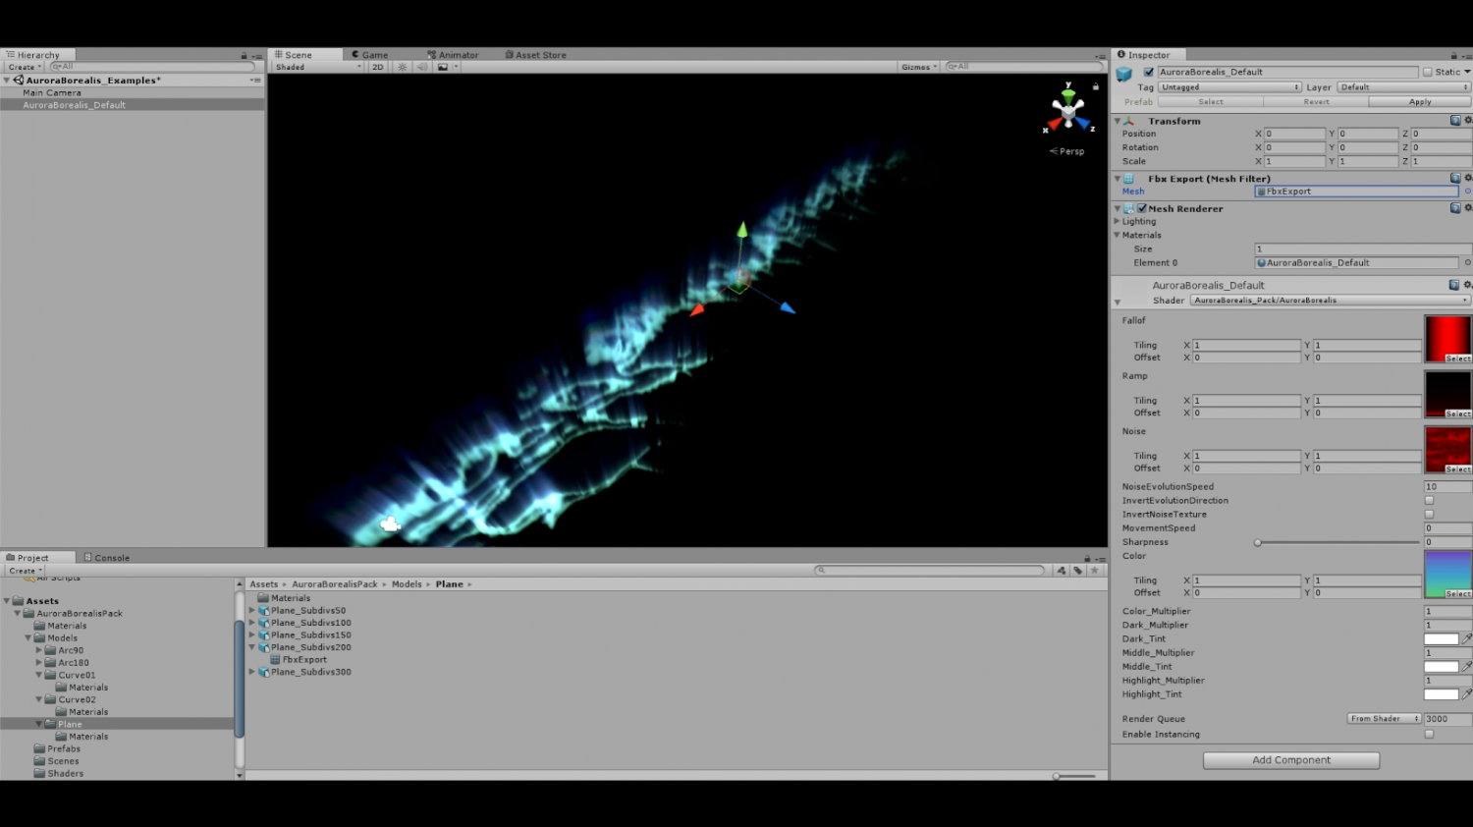
Task: Collapse Materials section in Mesh Renderer
Action: pos(1117,235)
